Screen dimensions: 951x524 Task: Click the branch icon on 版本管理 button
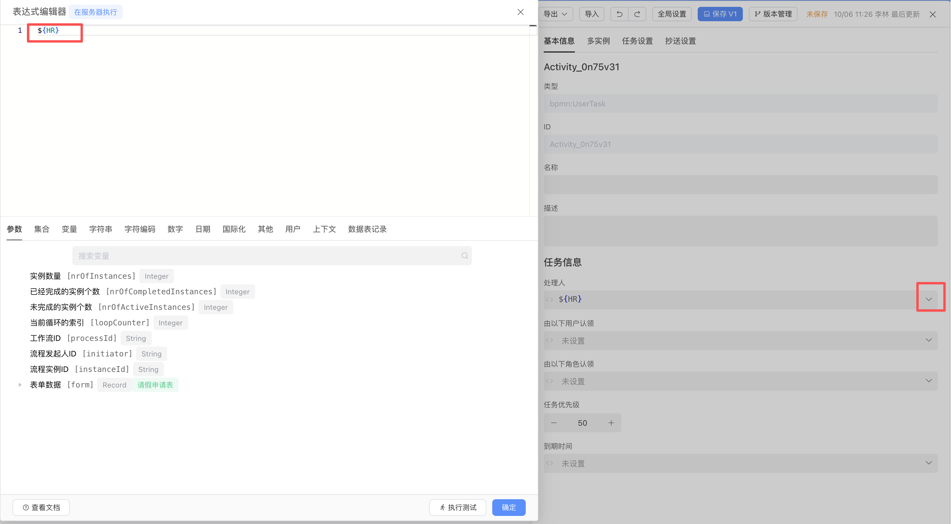pyautogui.click(x=757, y=14)
